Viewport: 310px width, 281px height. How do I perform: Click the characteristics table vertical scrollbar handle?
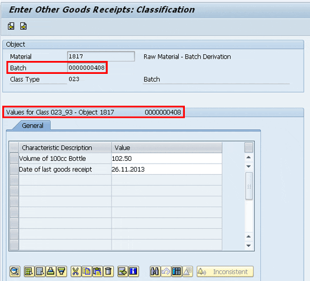click(249, 186)
